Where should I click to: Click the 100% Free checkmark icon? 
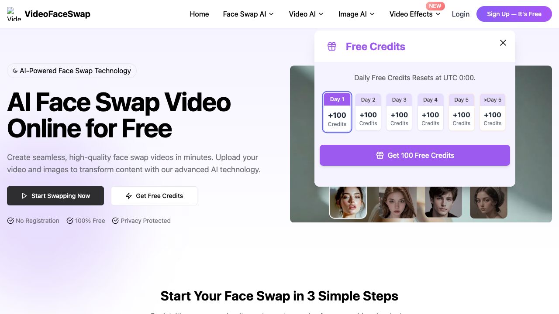point(70,221)
